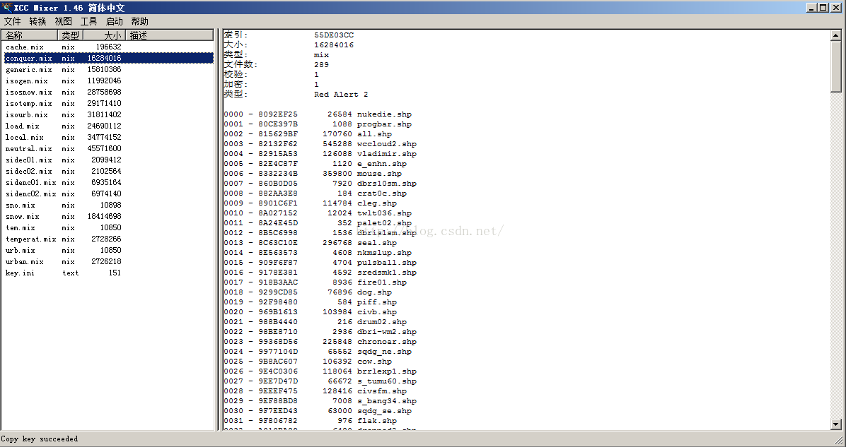The image size is (846, 447).
Task: Click the right pane scroll down arrow
Action: 836,424
